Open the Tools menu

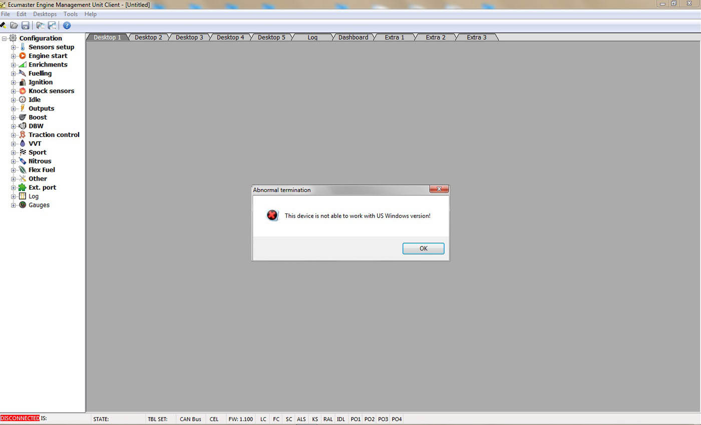(x=70, y=14)
